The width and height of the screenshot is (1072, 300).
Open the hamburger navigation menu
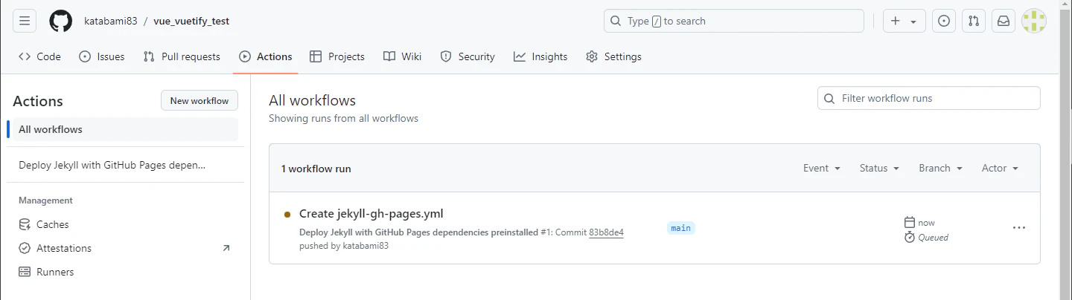(x=25, y=21)
